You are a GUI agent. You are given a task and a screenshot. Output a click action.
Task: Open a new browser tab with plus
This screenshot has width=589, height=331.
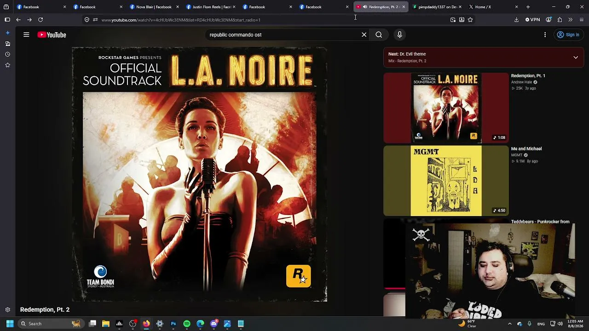pyautogui.click(x=528, y=7)
